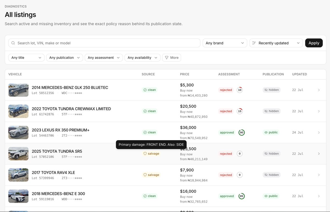Viewport: 330px width, 212px height.
Task: Click the sort icon beside Recently updated
Action: pyautogui.click(x=254, y=43)
